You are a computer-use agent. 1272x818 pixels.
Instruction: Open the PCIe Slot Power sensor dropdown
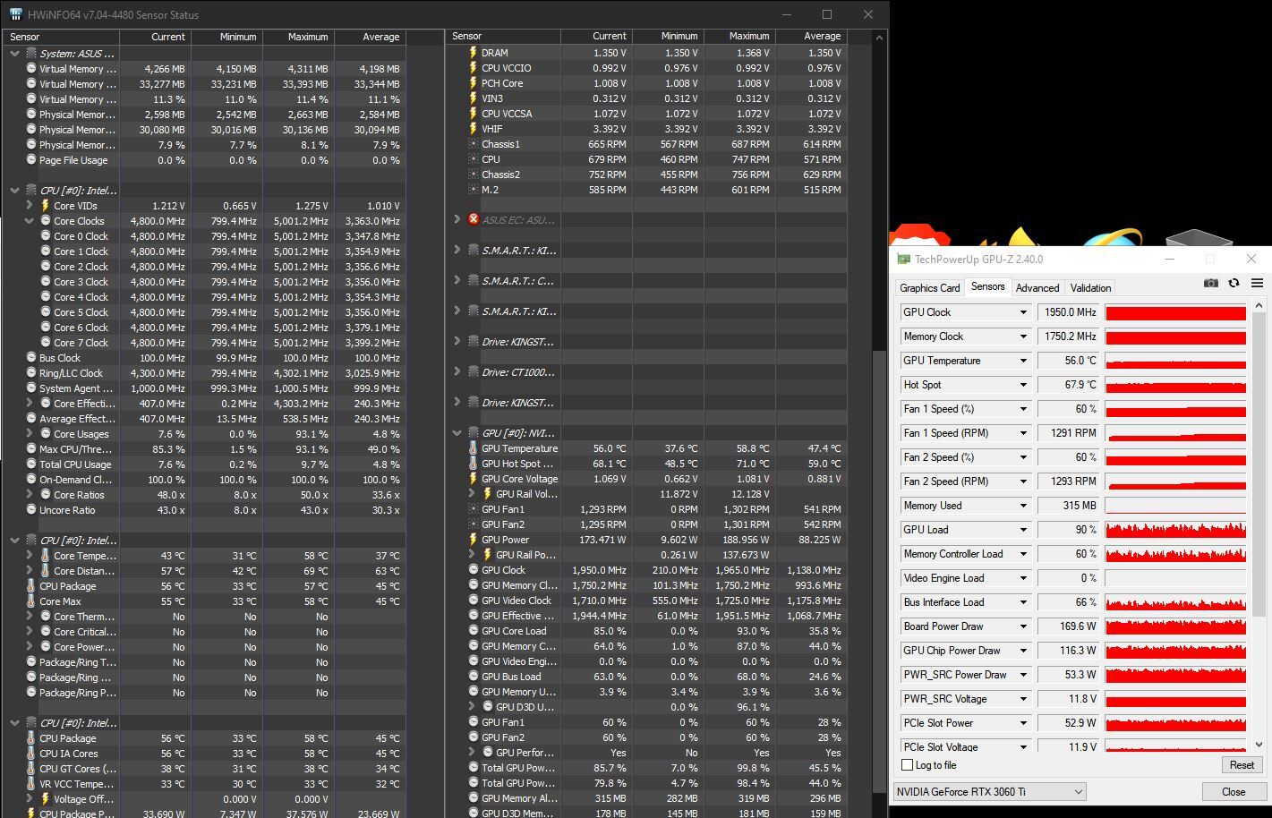point(1023,723)
